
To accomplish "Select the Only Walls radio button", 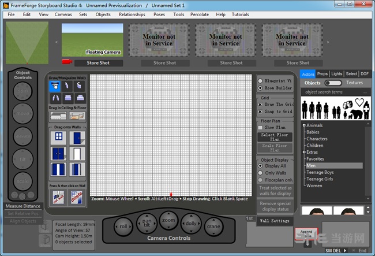I will (x=260, y=173).
